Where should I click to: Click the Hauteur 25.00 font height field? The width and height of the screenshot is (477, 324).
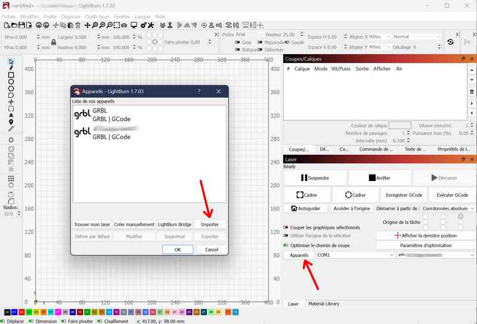(x=284, y=35)
